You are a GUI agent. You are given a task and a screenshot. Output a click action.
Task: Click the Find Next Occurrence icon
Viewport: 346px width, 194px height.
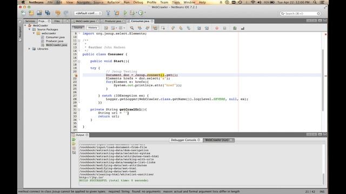click(x=148, y=28)
